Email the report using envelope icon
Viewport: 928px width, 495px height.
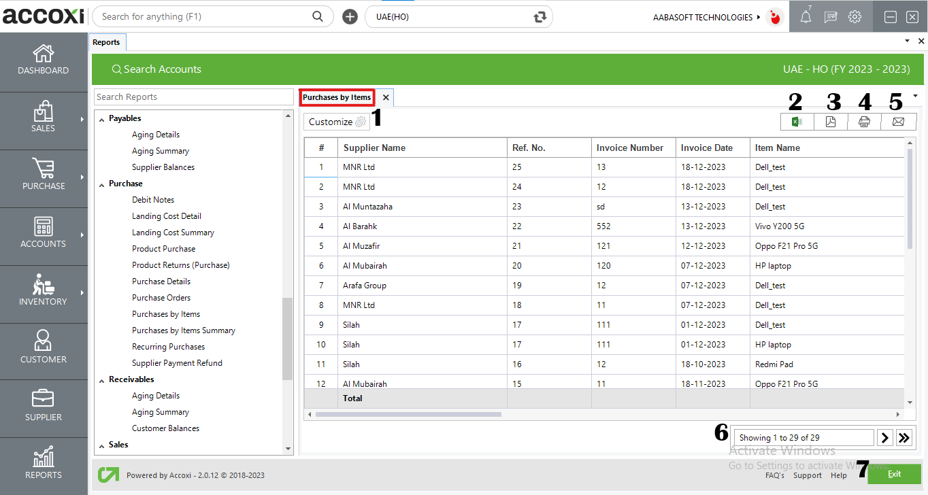pos(898,122)
